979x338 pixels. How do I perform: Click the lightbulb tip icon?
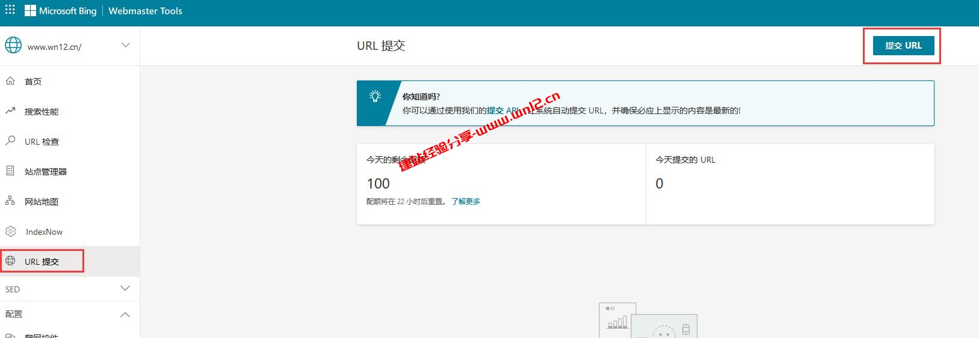[375, 96]
